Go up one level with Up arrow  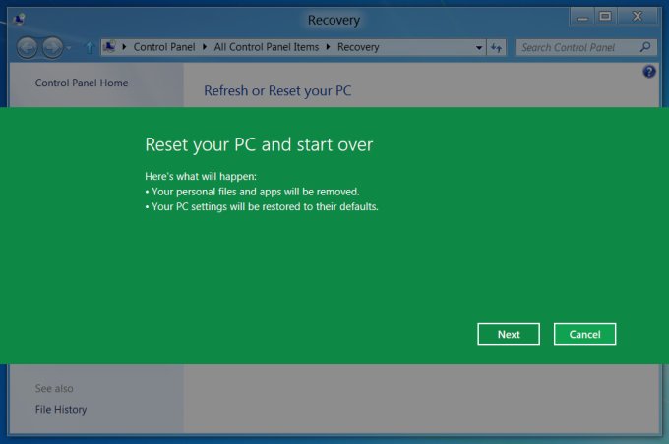[x=90, y=47]
